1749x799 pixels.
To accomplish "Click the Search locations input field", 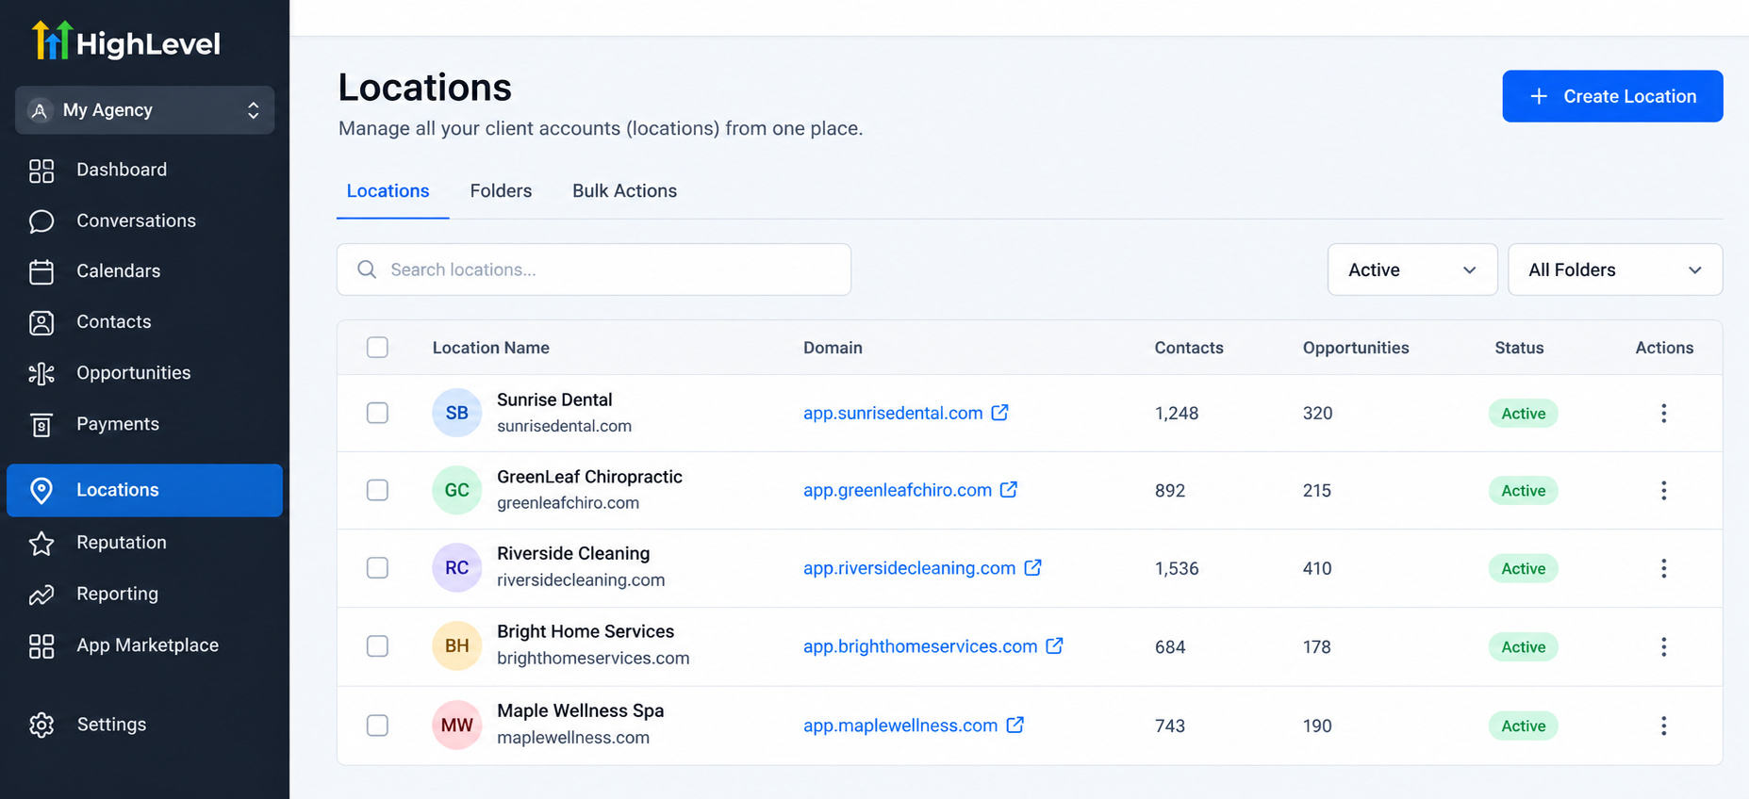I will [x=594, y=269].
